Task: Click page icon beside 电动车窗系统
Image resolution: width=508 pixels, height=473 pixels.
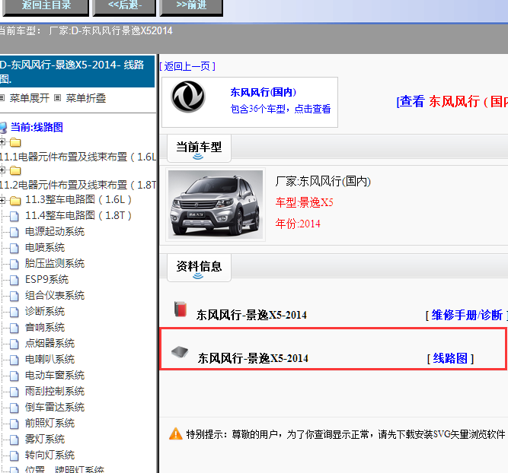Action: [x=14, y=376]
